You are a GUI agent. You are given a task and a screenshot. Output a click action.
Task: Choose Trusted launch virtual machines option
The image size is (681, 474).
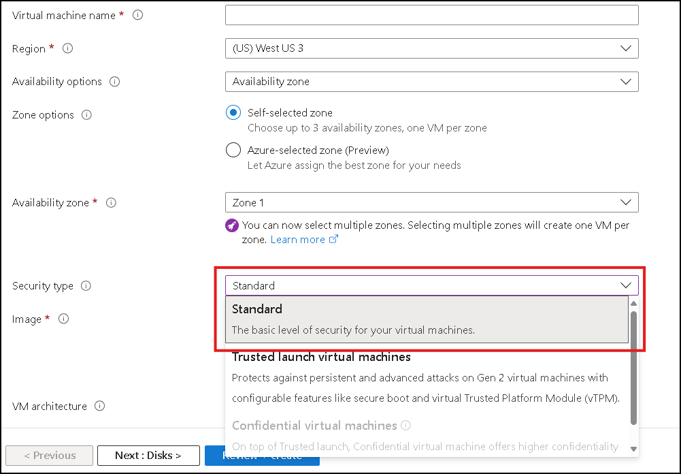(427, 377)
